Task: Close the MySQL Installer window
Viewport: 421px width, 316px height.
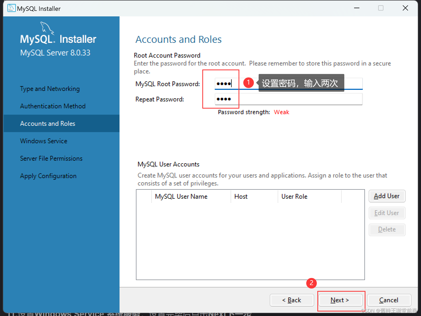Action: click(405, 8)
